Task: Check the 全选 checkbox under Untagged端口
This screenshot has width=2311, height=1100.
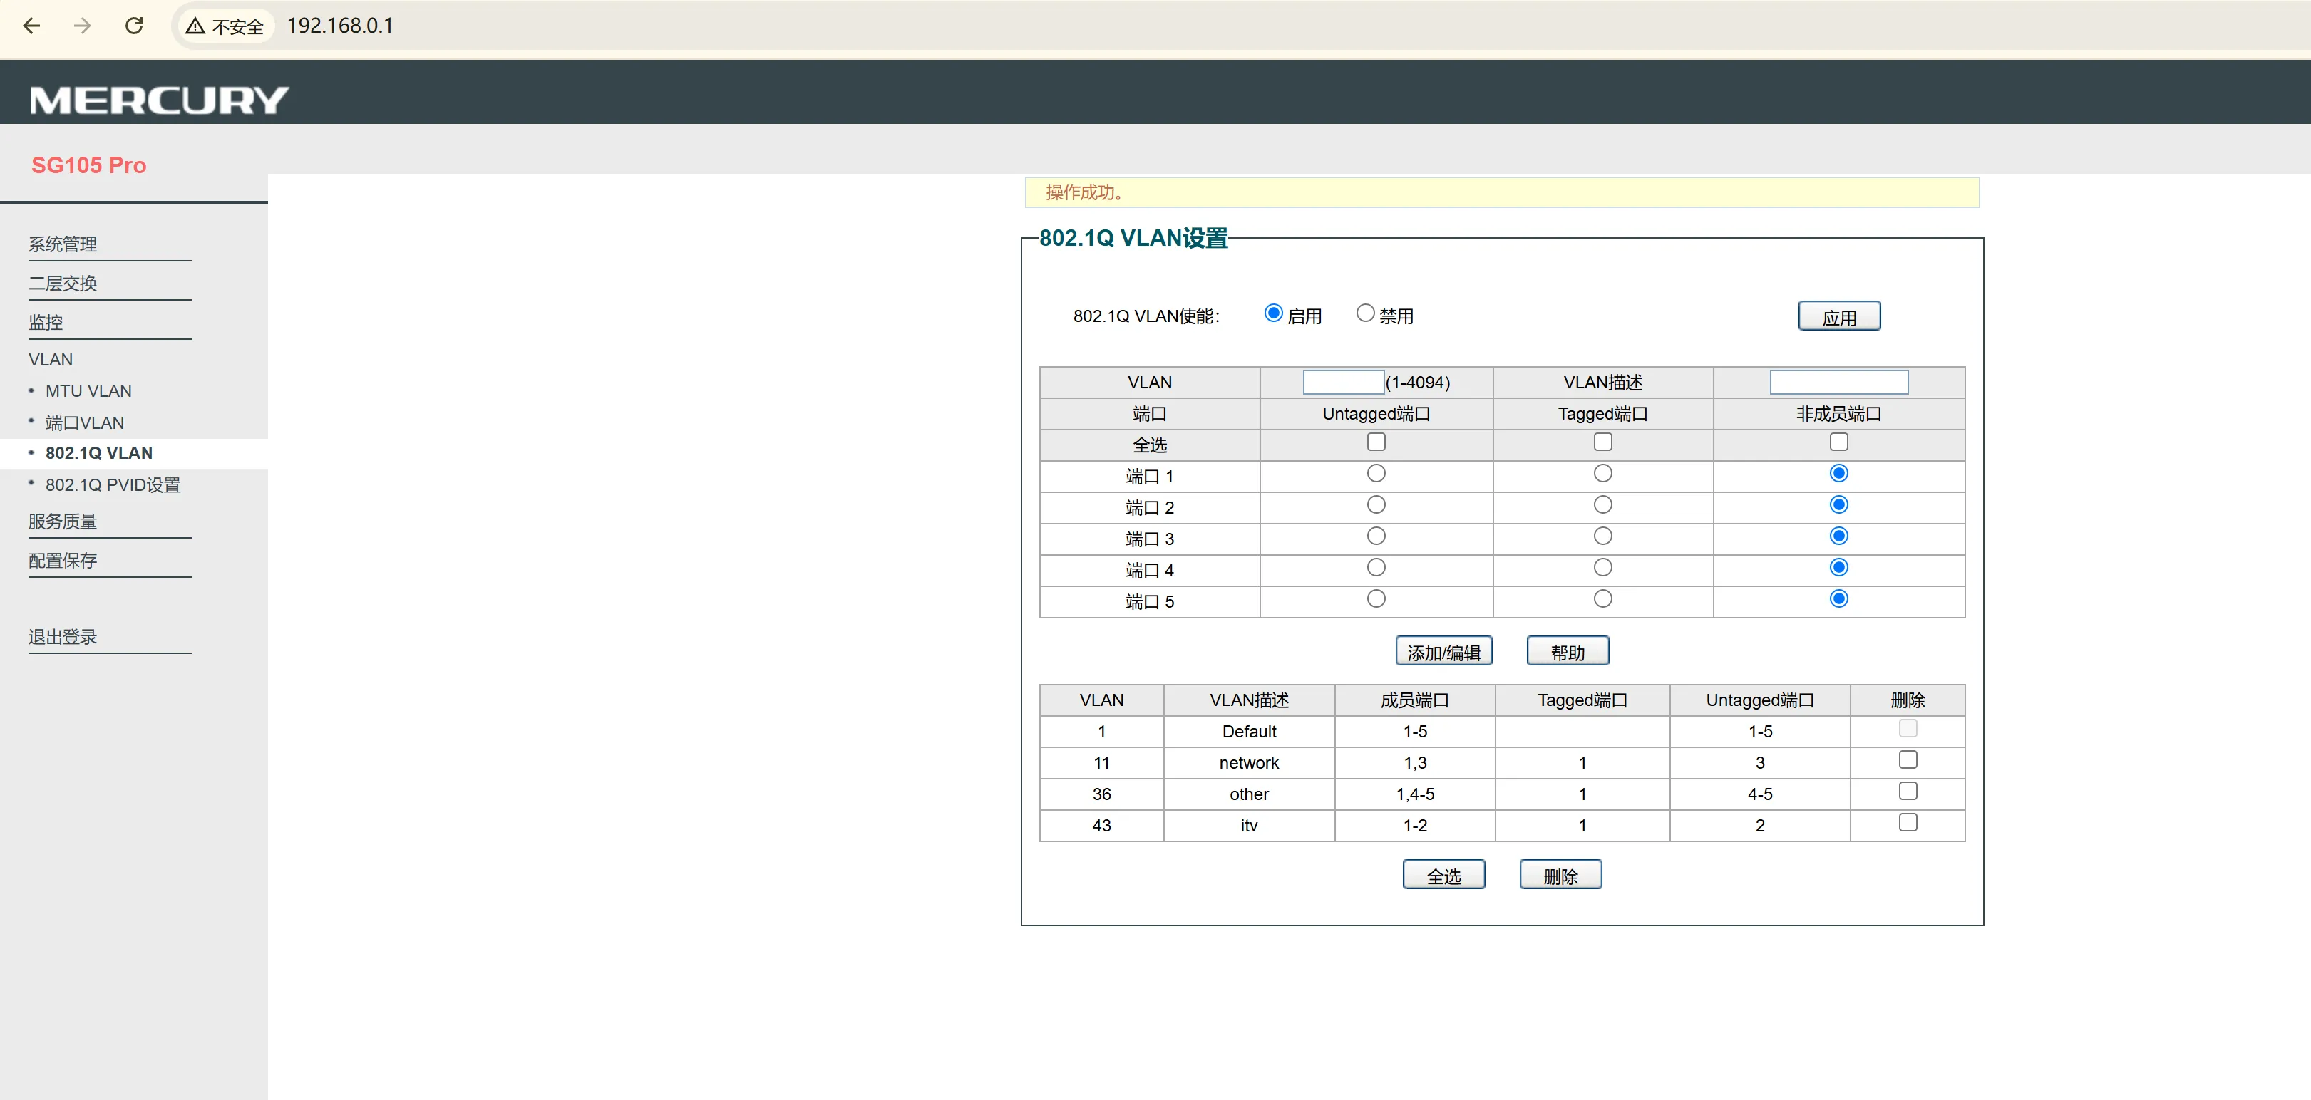Action: [x=1375, y=441]
